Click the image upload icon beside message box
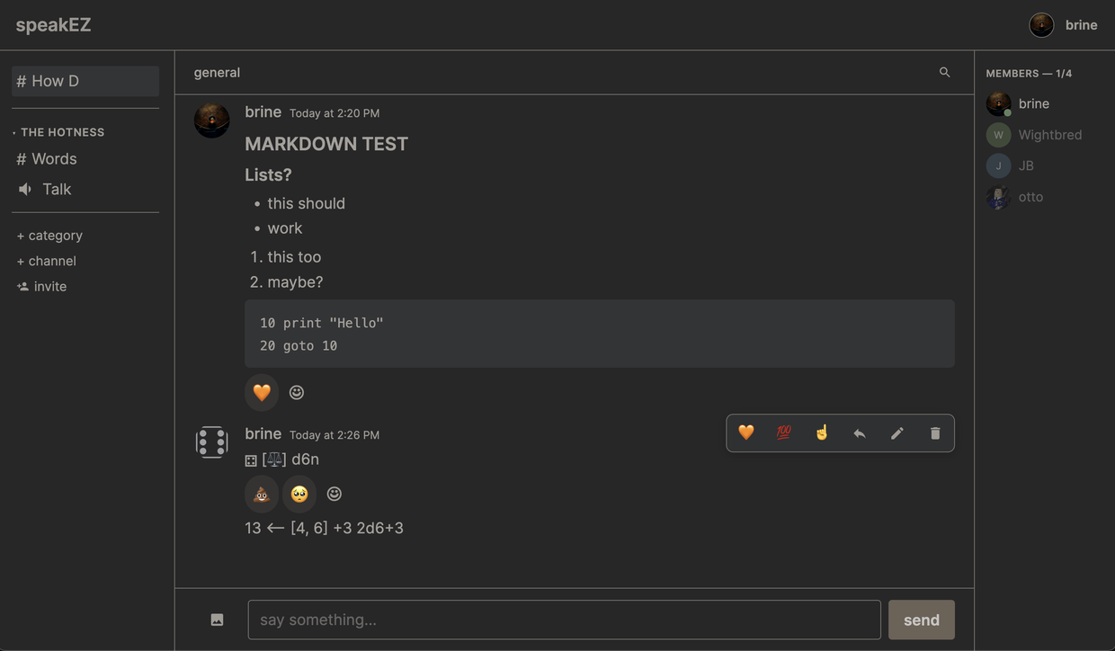 [x=217, y=620]
